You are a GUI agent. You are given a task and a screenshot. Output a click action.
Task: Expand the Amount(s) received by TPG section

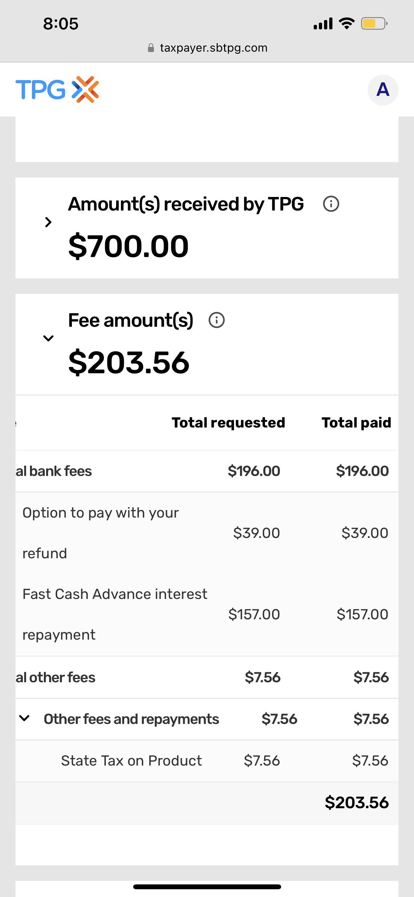tap(48, 222)
